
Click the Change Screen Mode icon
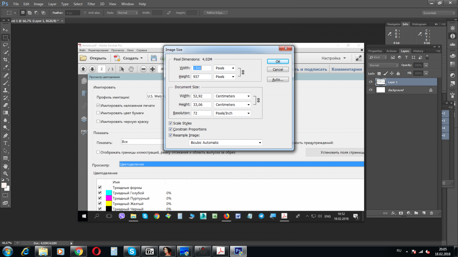5,203
